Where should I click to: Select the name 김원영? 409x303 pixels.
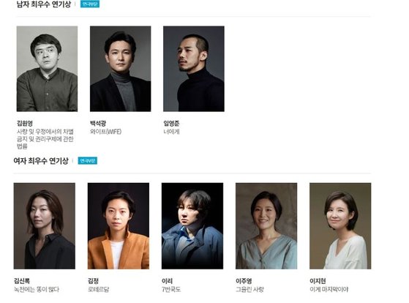coord(25,123)
